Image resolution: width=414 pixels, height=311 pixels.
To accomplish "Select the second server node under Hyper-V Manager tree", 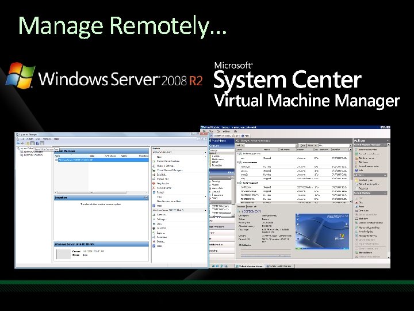I will pyautogui.click(x=32, y=155).
